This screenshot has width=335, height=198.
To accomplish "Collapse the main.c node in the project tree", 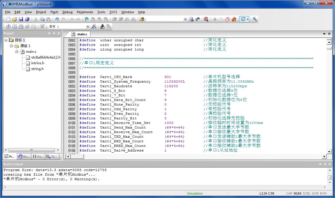I will point(17,52).
